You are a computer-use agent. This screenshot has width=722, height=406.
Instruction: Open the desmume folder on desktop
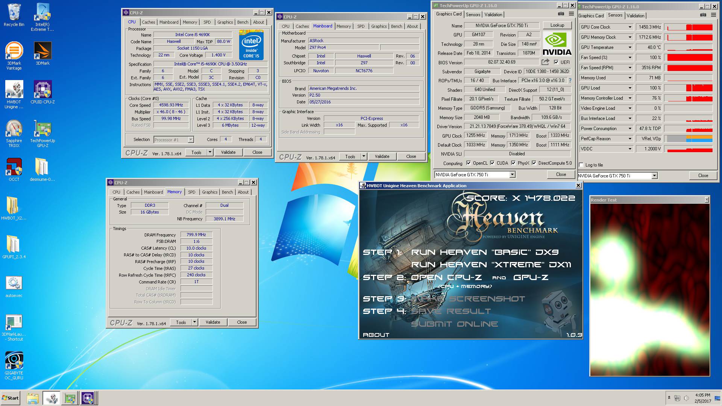(x=42, y=170)
